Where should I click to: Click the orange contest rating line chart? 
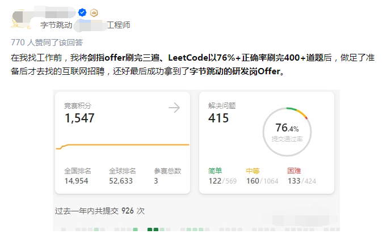coord(123,146)
